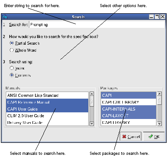Select CLIM 2.0 User Guide manual

[x=47, y=116]
